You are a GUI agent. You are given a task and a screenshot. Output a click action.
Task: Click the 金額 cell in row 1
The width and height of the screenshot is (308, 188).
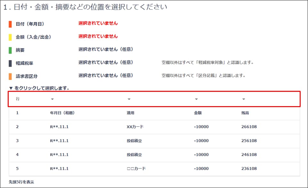click(x=198, y=113)
